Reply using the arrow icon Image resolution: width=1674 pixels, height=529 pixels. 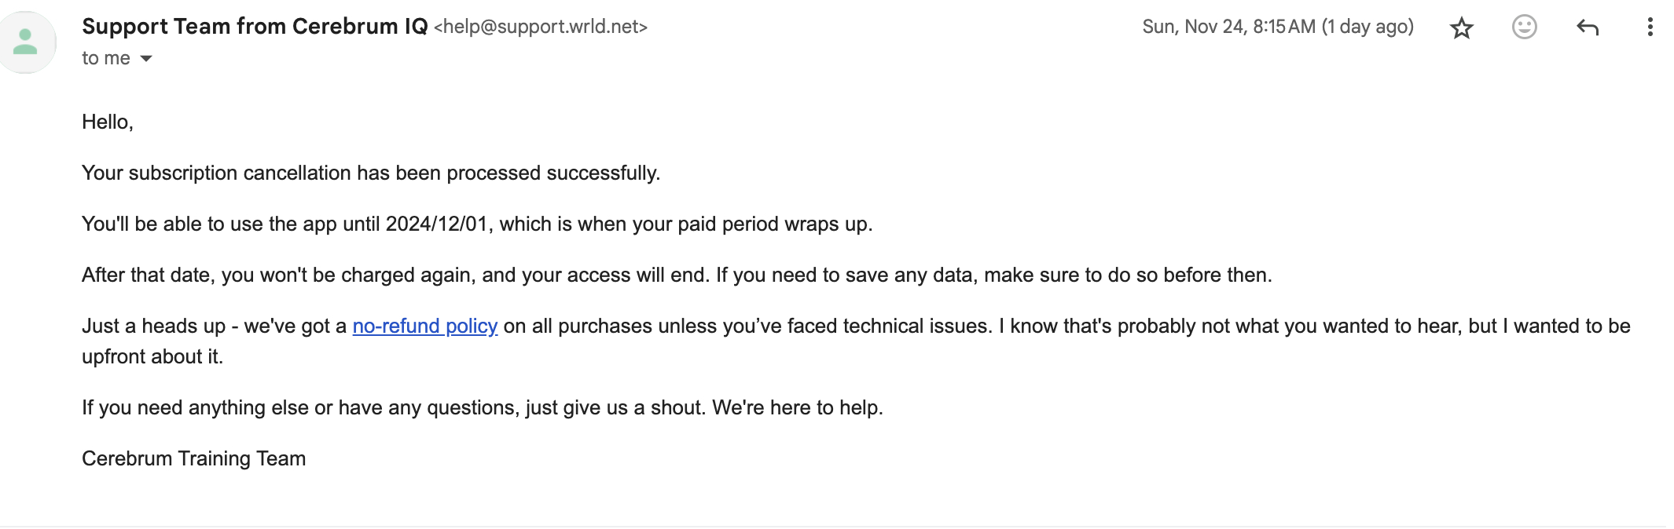point(1587,27)
